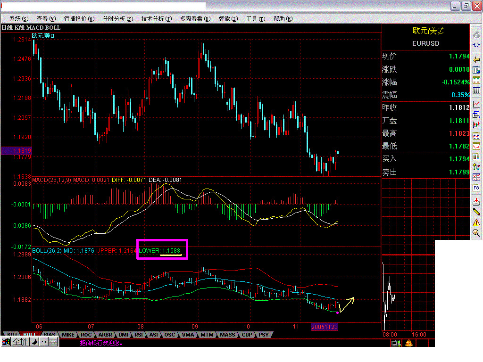This screenshot has height=362, width=483.
Task: Click the download data icon
Action: point(476,202)
